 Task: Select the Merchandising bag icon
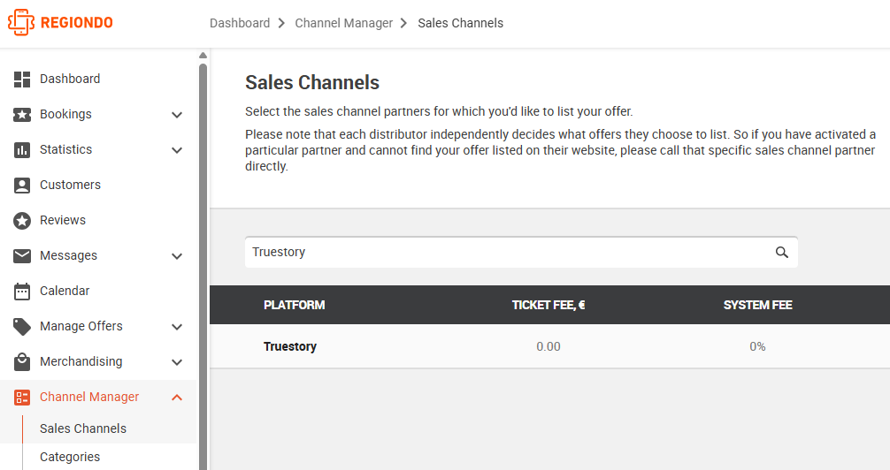[x=22, y=361]
